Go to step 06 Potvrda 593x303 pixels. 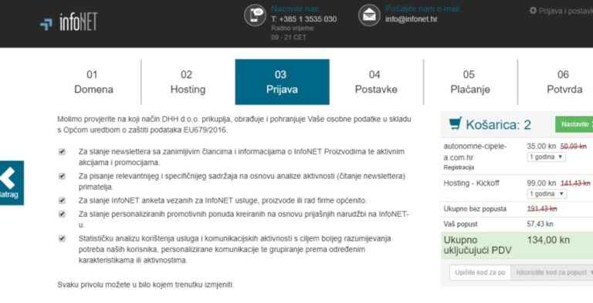(x=564, y=82)
